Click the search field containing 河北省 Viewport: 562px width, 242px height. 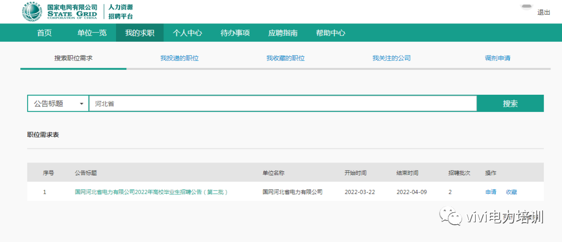tap(283, 104)
